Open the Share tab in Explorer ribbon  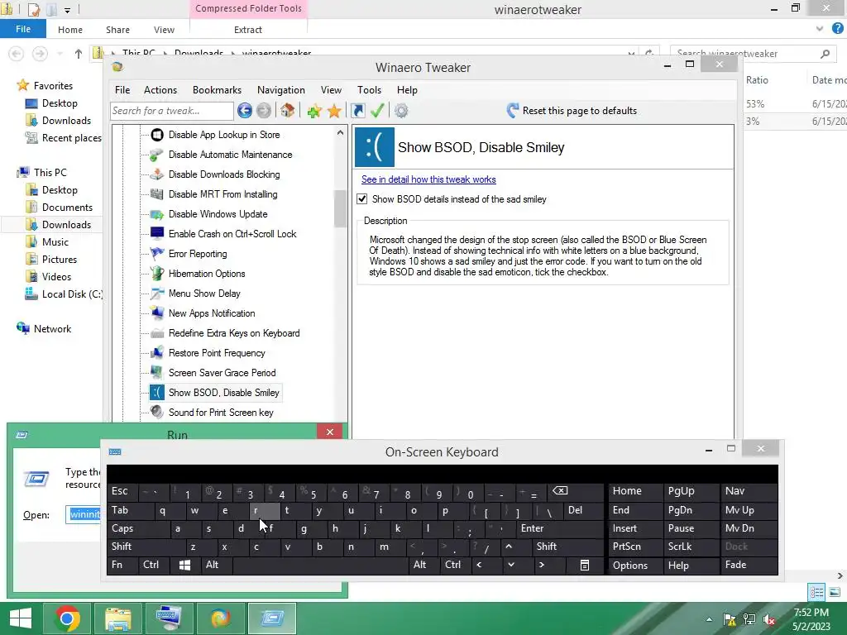point(117,30)
